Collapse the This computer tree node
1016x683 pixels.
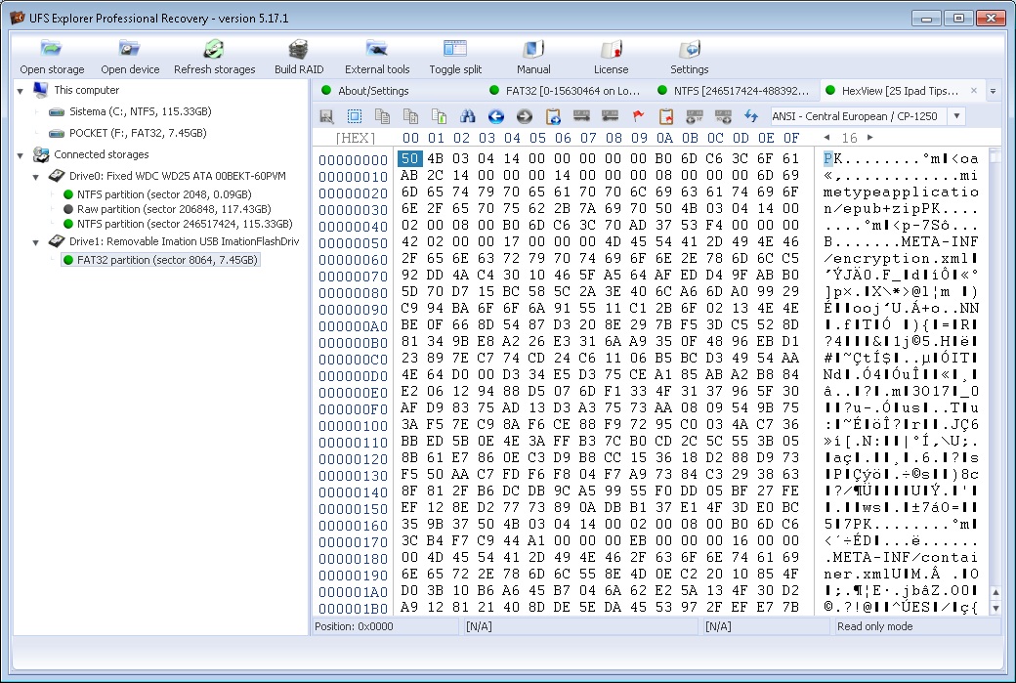[21, 91]
